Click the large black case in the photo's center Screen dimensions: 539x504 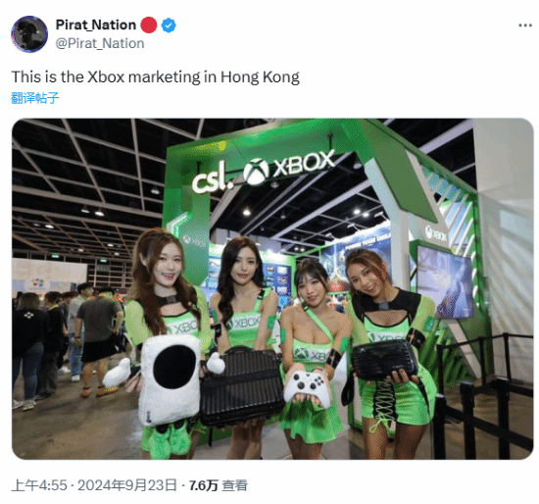[x=241, y=387]
